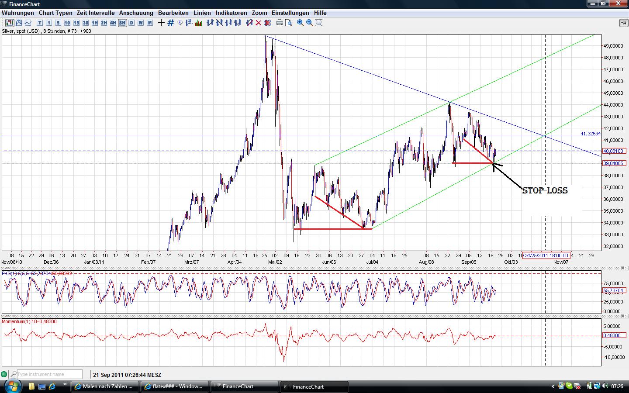The image size is (629, 393).
Task: Select the second descending line drawing tool
Action: point(219,23)
